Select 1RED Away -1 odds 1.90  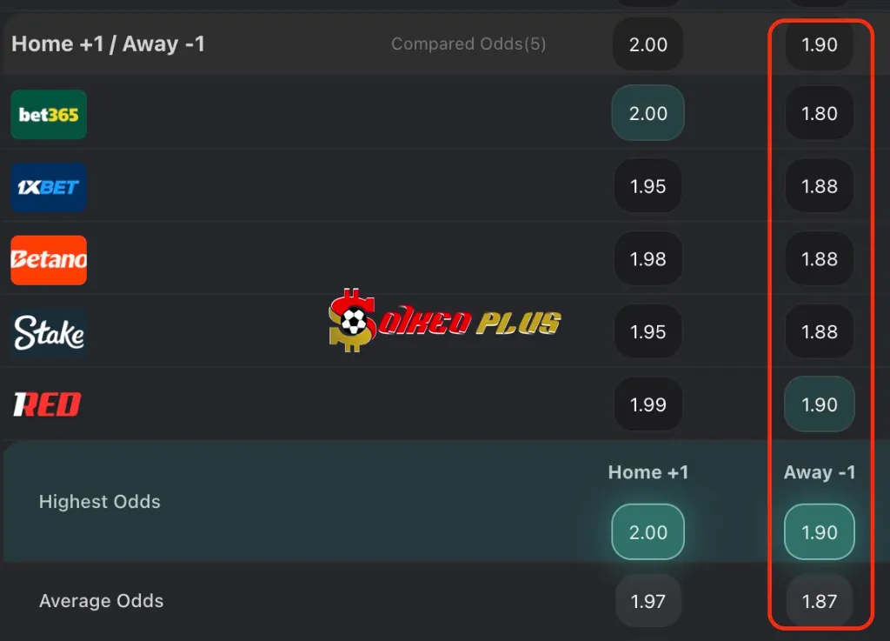coord(820,404)
